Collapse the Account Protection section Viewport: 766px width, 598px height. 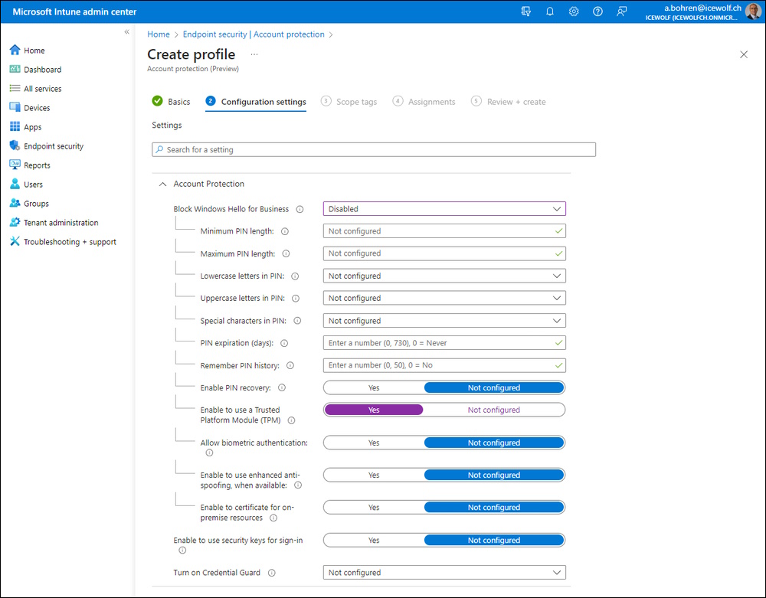point(162,184)
